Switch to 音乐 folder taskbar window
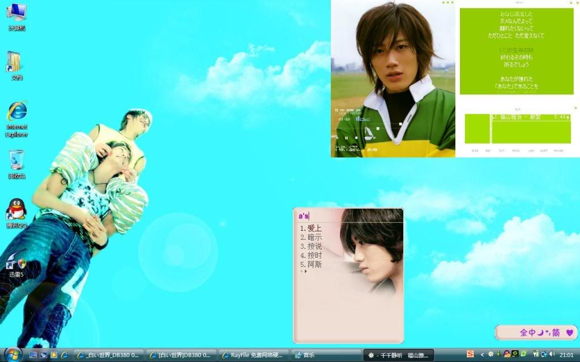580x362 pixels. (309, 355)
